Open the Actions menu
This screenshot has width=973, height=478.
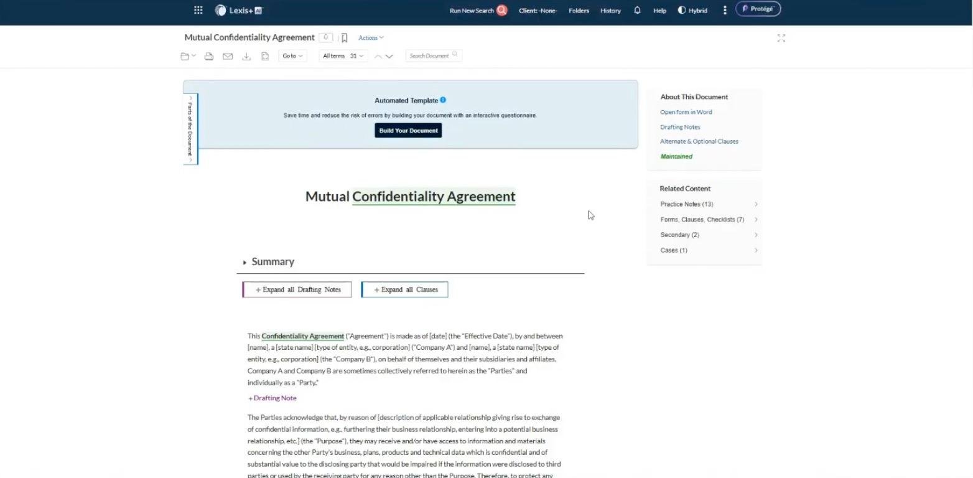[x=371, y=38]
